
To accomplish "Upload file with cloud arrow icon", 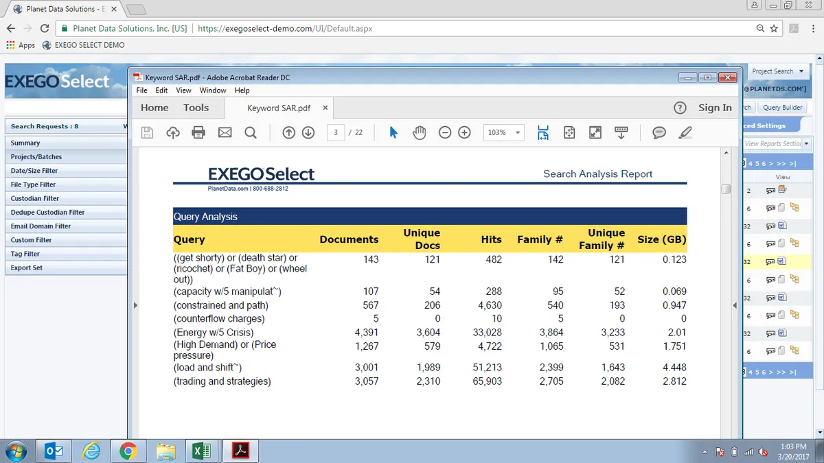I will (x=173, y=132).
